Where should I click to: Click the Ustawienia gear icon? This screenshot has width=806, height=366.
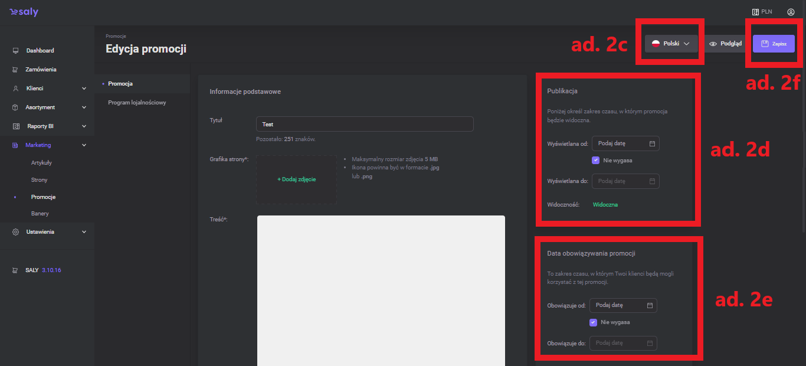pos(15,232)
